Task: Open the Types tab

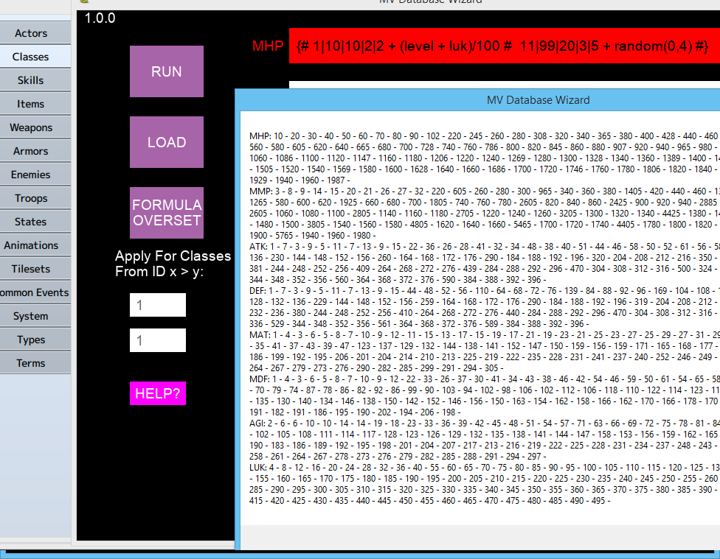Action: click(30, 339)
